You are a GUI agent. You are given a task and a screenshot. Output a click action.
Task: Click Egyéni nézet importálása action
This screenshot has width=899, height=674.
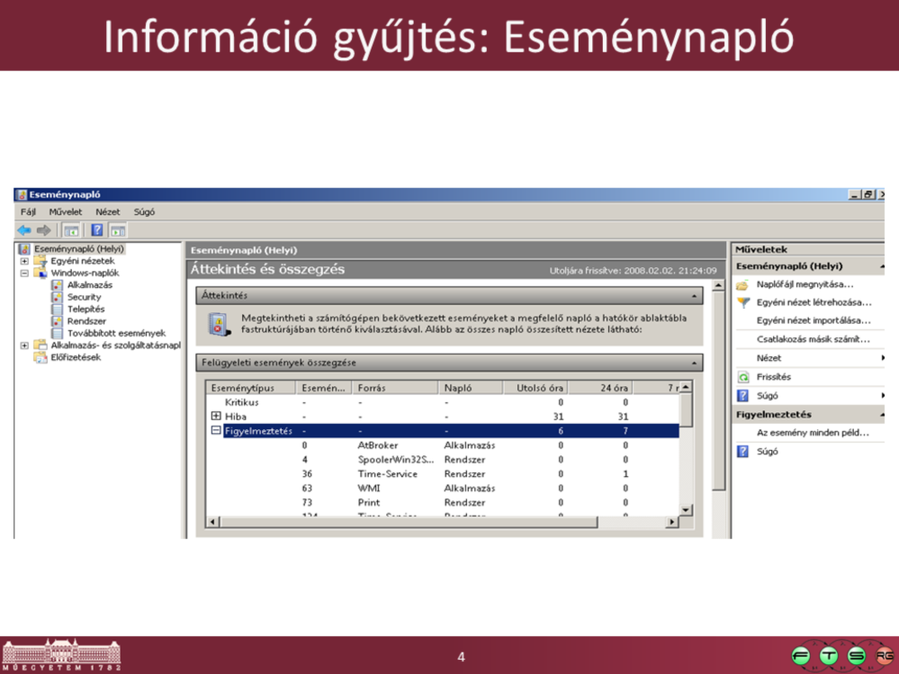coord(814,320)
